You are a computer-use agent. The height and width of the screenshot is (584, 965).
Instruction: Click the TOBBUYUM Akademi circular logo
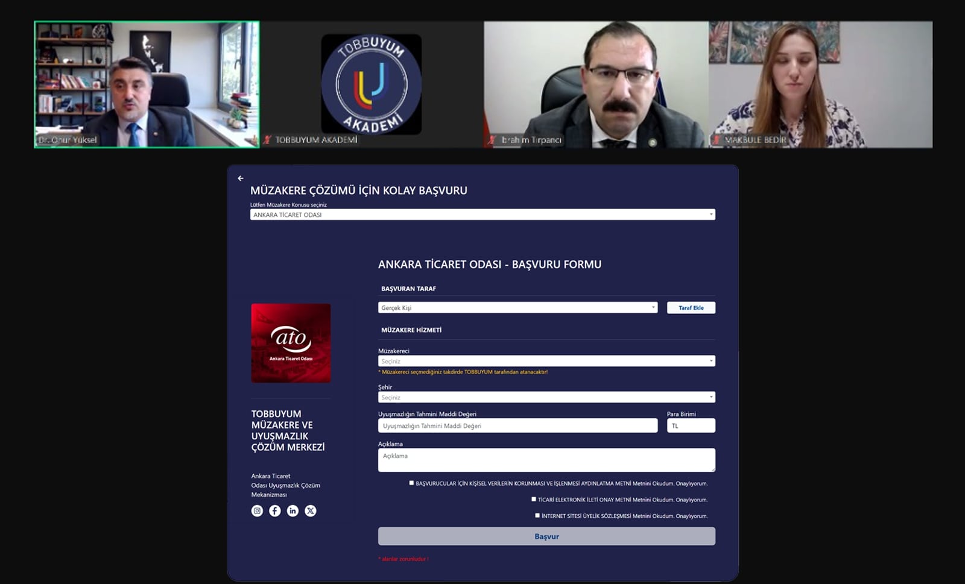click(371, 84)
